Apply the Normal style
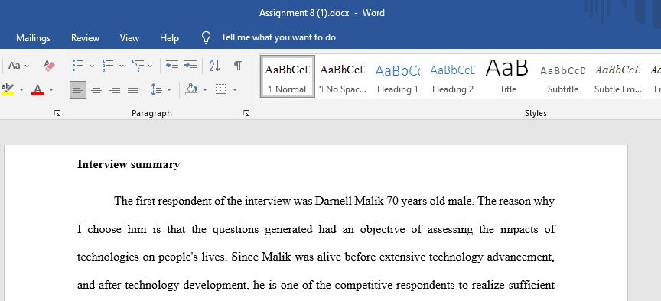This screenshot has height=301, width=661. tap(288, 76)
